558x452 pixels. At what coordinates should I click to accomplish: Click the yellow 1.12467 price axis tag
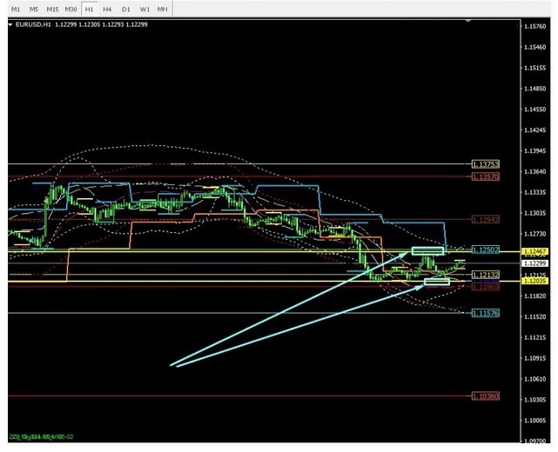coord(534,251)
